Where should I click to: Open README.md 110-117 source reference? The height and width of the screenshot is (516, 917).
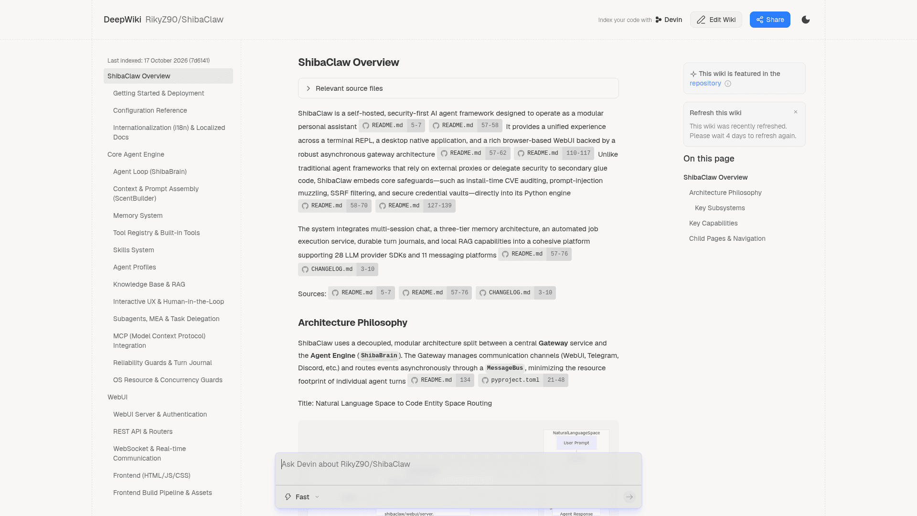[554, 153]
